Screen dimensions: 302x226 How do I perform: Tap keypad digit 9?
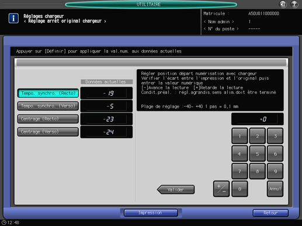[275, 171]
